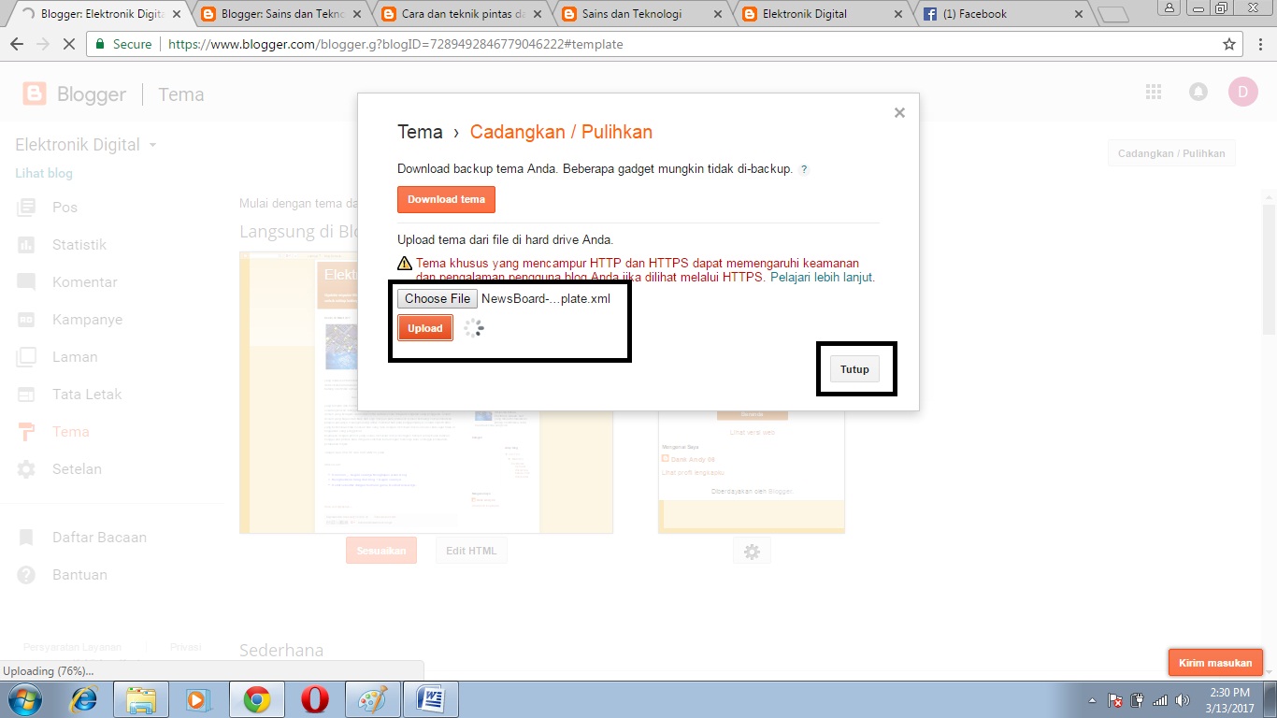
Task: Open Chrome's three-dot menu
Action: (x=1259, y=44)
